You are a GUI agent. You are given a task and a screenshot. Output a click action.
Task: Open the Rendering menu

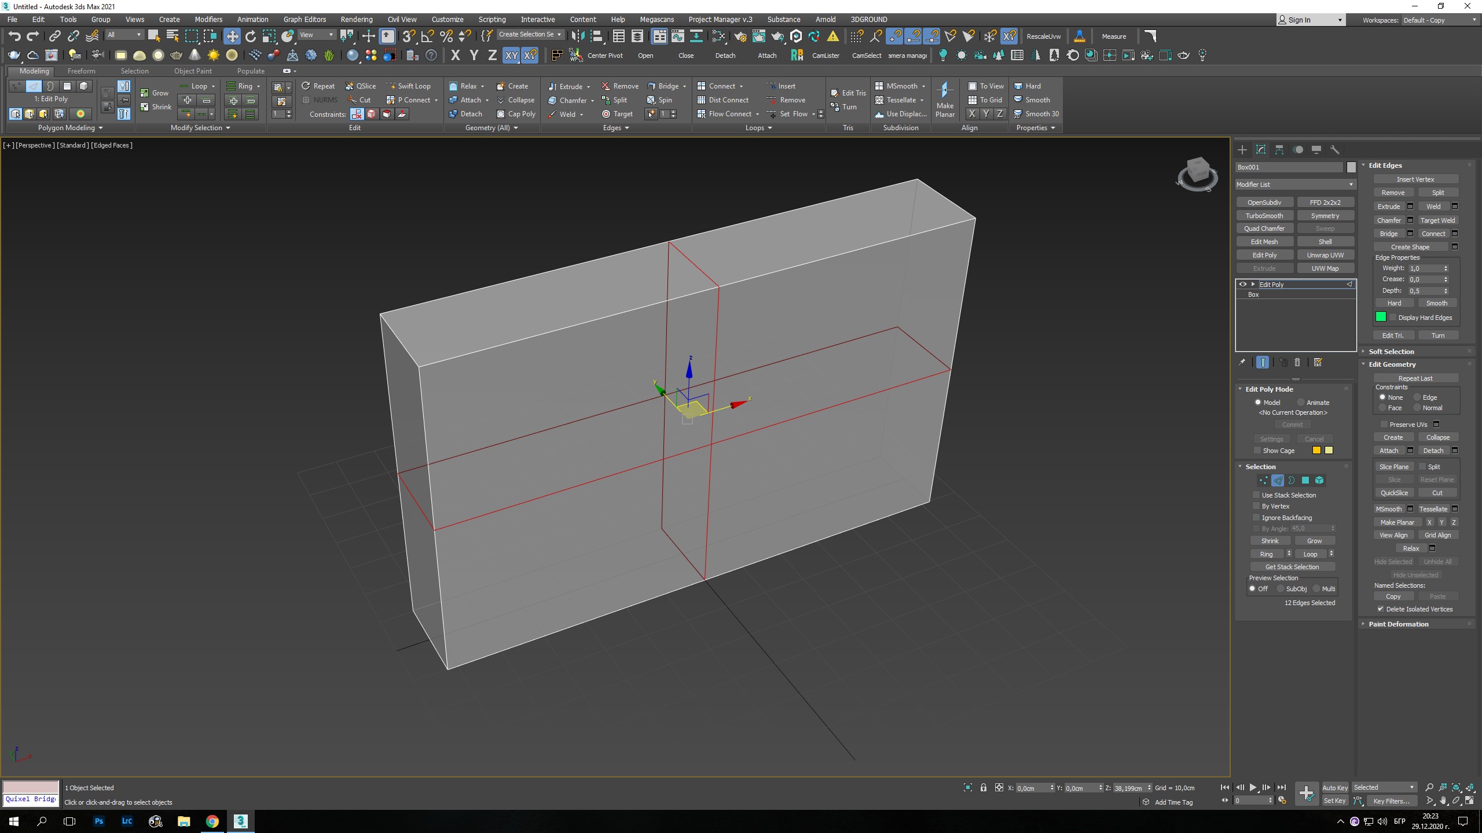click(357, 20)
